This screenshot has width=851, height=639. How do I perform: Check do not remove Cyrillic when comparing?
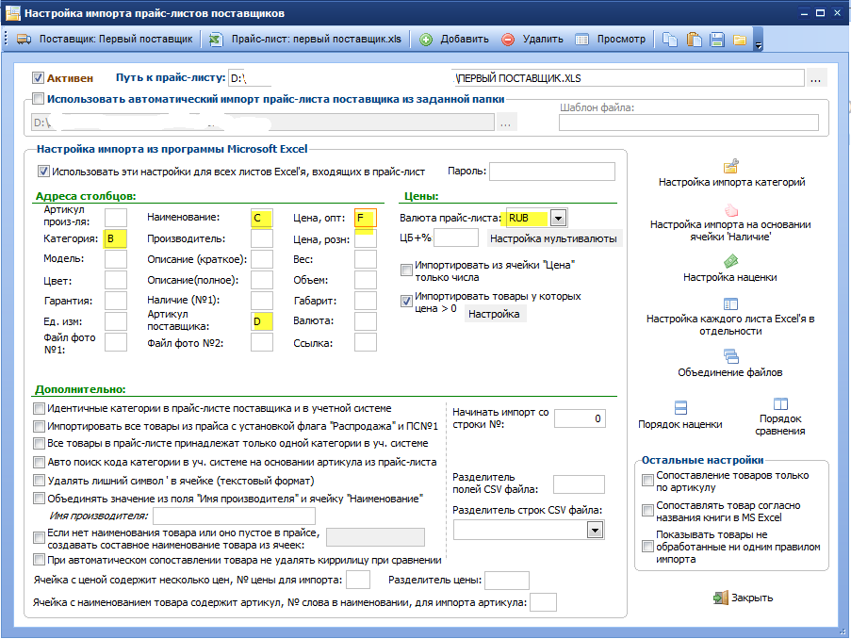coord(39,560)
